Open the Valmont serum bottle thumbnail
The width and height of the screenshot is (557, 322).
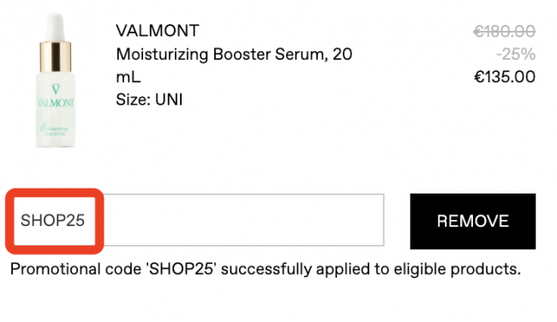pyautogui.click(x=56, y=80)
